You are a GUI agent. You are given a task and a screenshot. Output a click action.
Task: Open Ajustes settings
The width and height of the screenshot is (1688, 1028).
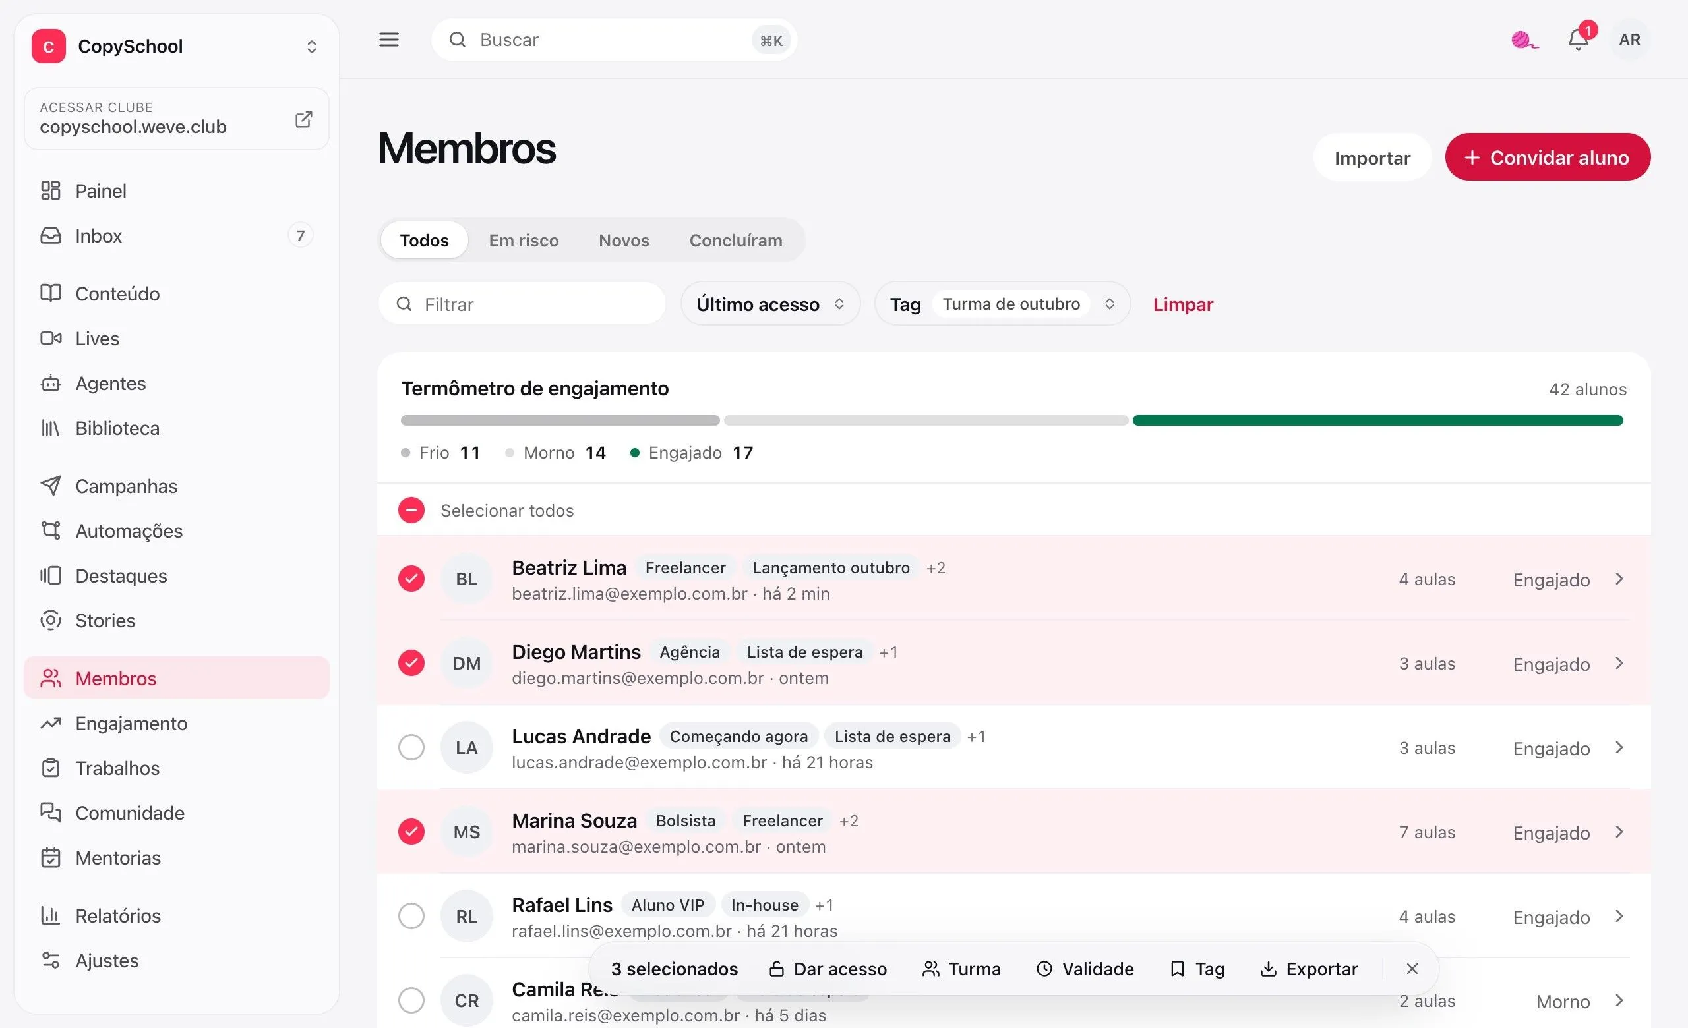pos(176,961)
